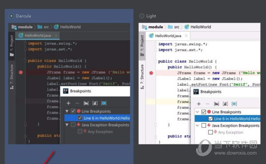Click group by package icon in Light dialog

click(x=216, y=104)
